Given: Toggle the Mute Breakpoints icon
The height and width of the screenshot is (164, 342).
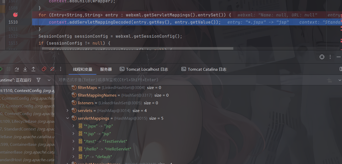Looking at the screenshot, I should (52, 69).
